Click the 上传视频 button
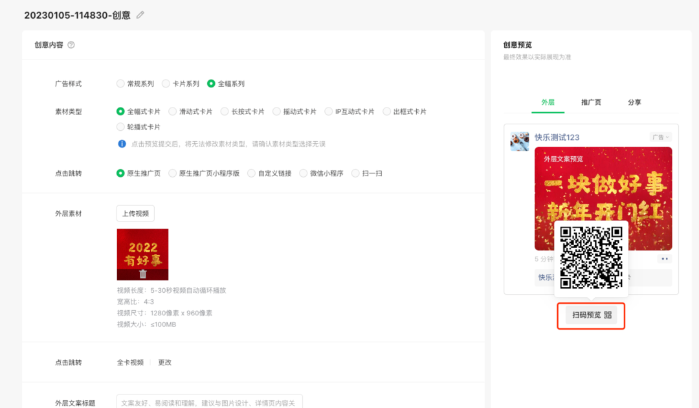Image resolution: width=699 pixels, height=408 pixels. 135,214
